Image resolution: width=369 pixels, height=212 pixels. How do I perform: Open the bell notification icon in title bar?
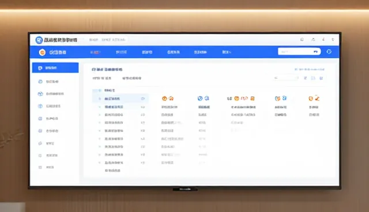(x=302, y=40)
